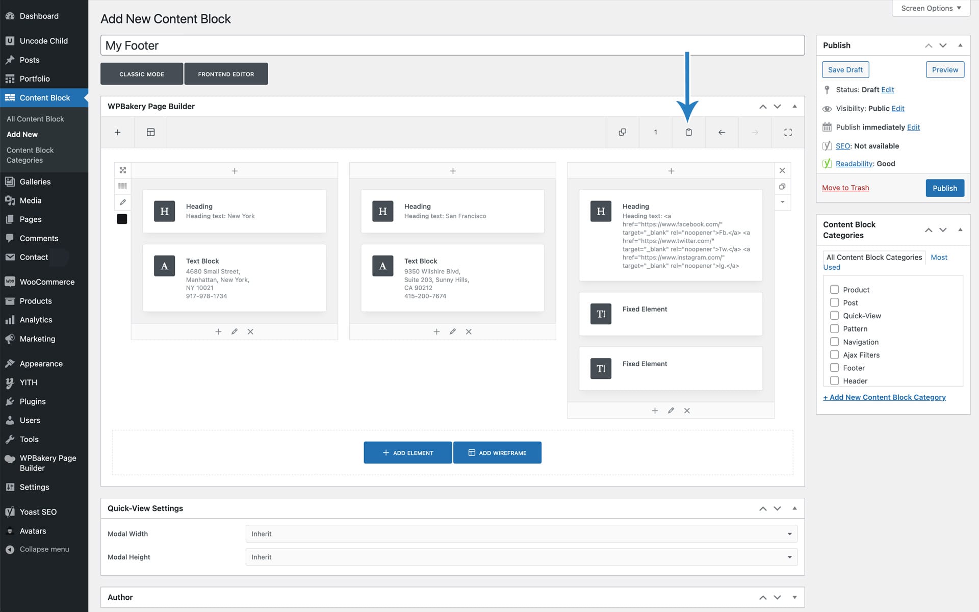Open the Modal Width dropdown
This screenshot has width=979, height=612.
[x=521, y=533]
